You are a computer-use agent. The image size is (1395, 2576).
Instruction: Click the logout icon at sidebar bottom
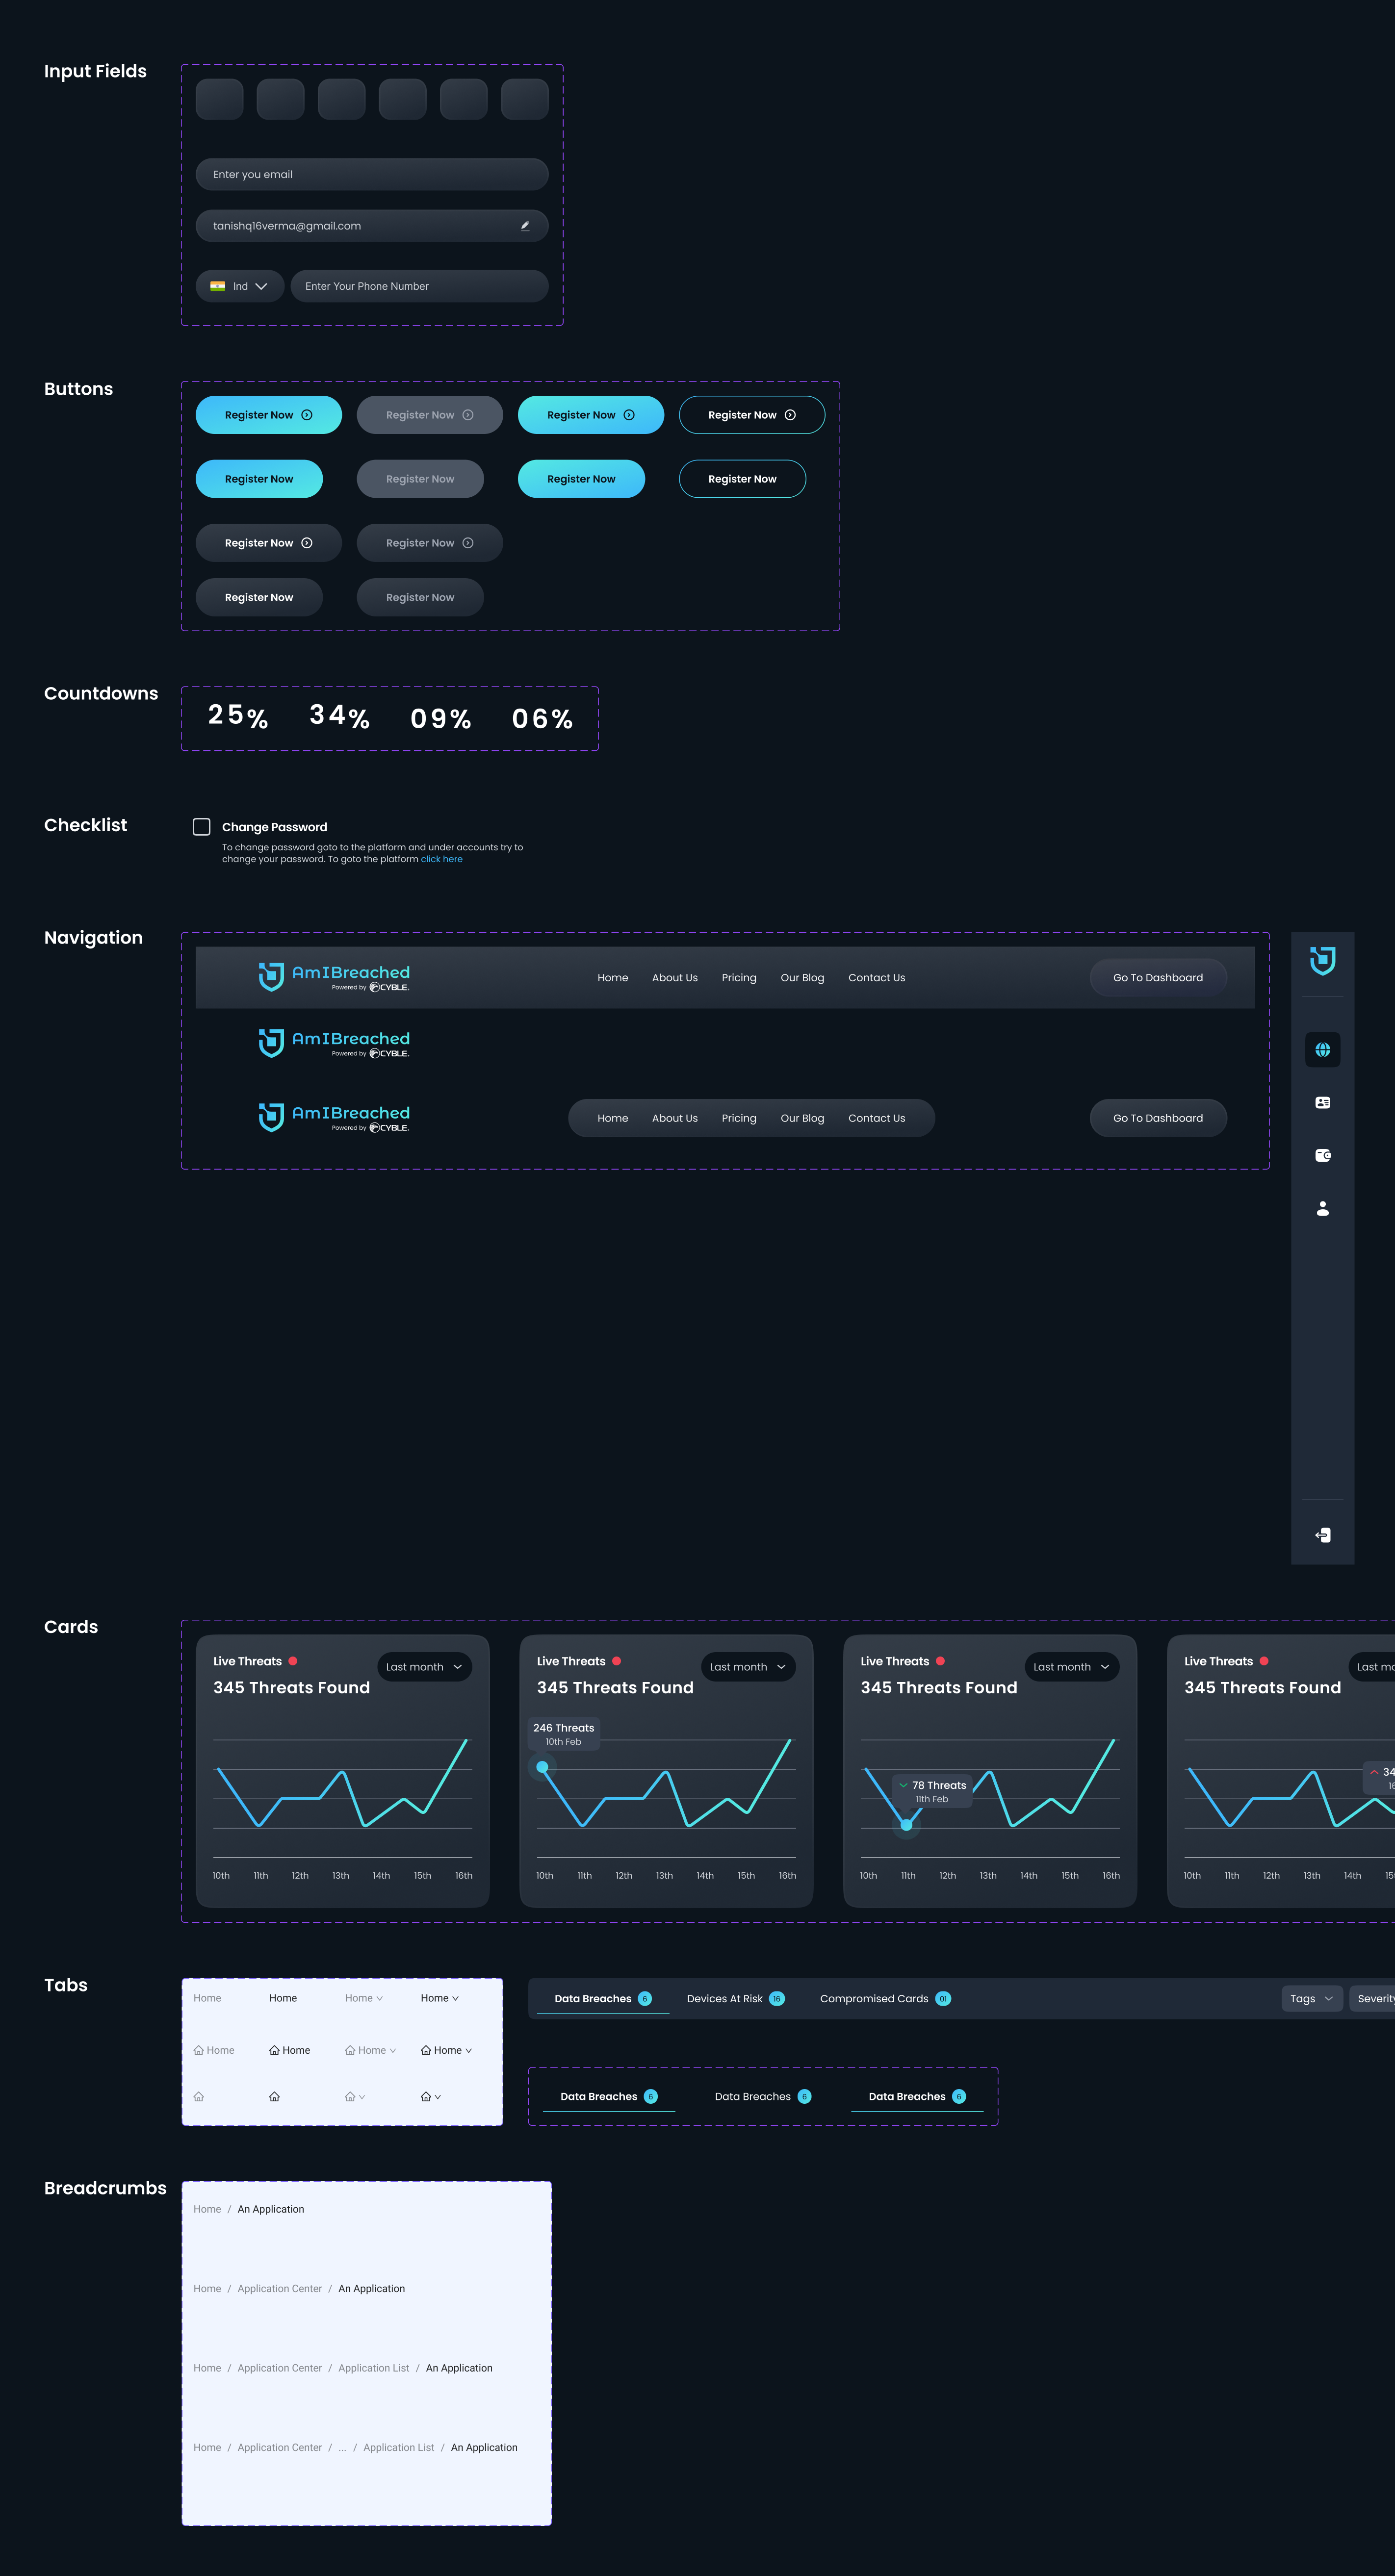coord(1322,1535)
